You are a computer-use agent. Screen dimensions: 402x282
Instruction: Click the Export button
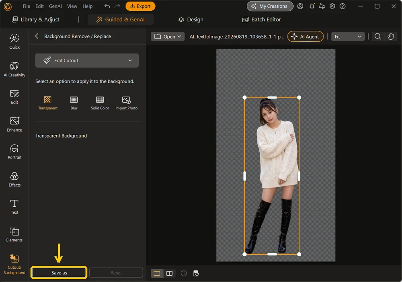pyautogui.click(x=140, y=6)
